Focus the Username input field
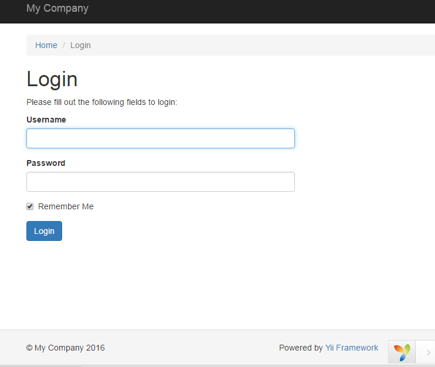 pos(161,138)
